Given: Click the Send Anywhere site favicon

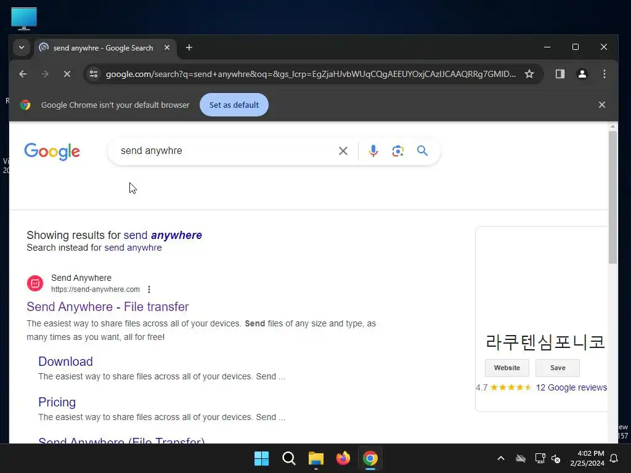Looking at the screenshot, I should (35, 283).
